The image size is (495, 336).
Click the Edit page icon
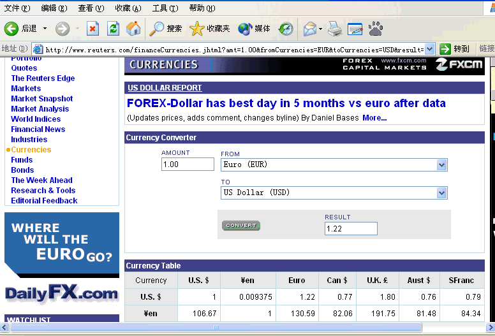[355, 29]
